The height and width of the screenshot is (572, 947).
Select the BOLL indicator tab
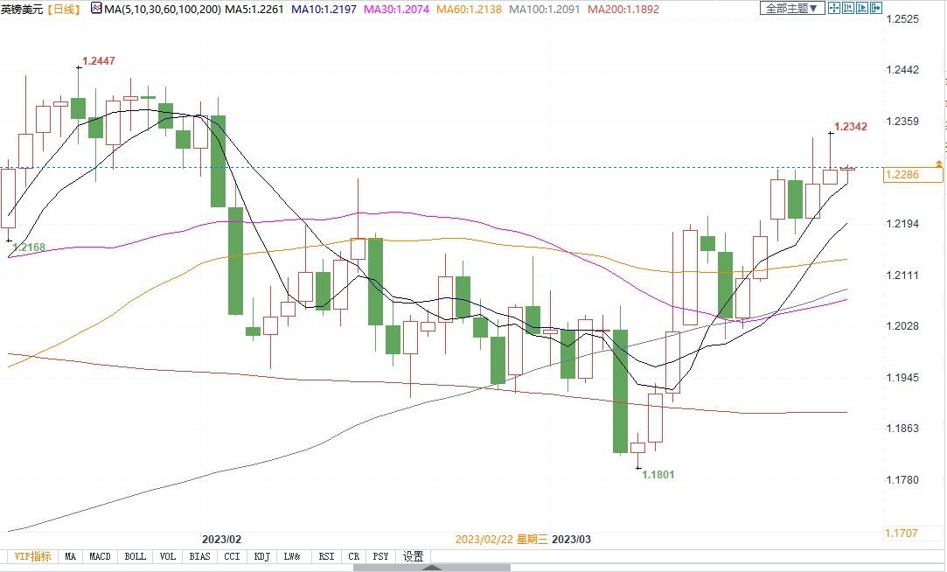tap(136, 556)
